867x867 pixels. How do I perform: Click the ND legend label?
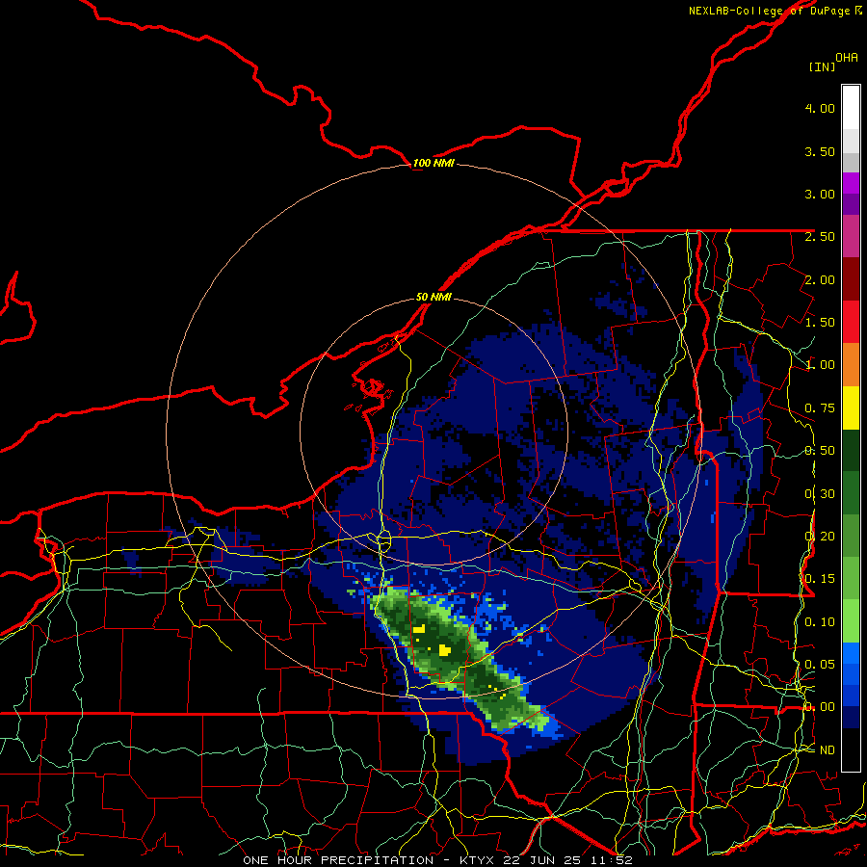[828, 750]
